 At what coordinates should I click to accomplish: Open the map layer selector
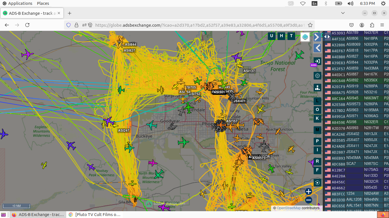pyautogui.click(x=305, y=37)
